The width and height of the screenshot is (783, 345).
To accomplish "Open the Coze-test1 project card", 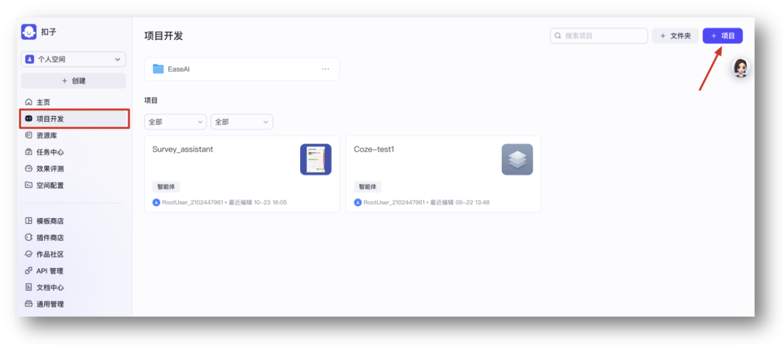I will (x=444, y=174).
